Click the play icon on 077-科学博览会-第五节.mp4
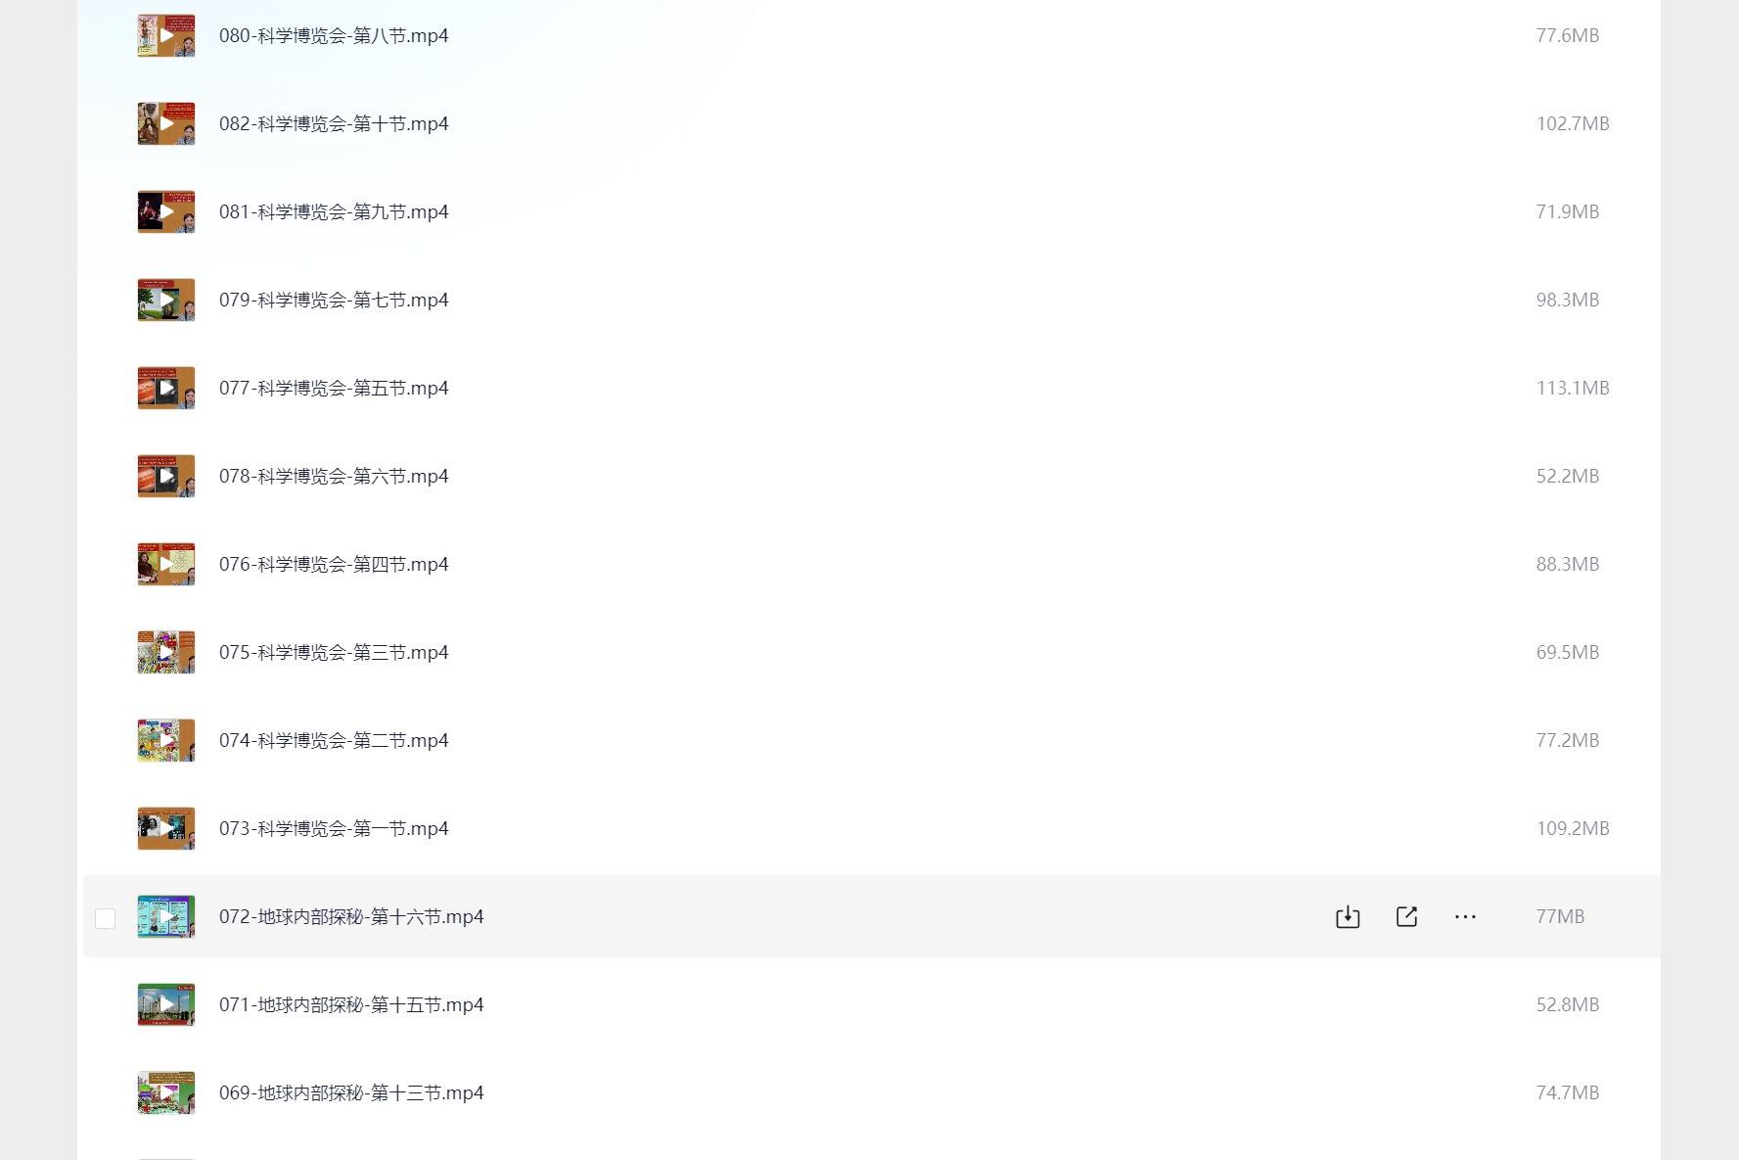 166,388
